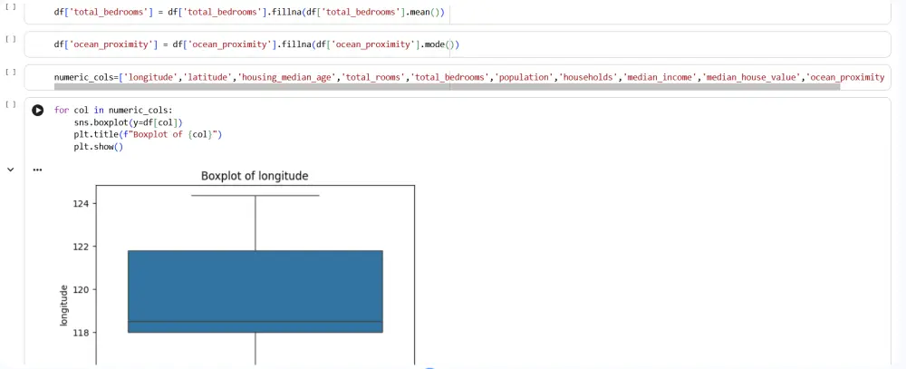
Task: Click the plt.title Boxplot of {col} line
Action: coord(148,134)
